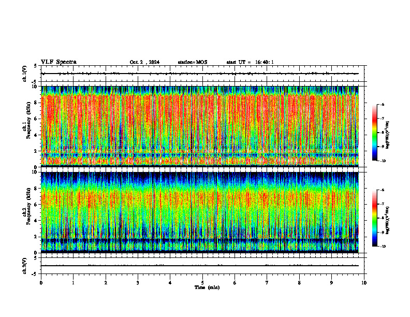Select the "start UT = 16:40: 1" text
This screenshot has width=410, height=317.
(x=250, y=62)
